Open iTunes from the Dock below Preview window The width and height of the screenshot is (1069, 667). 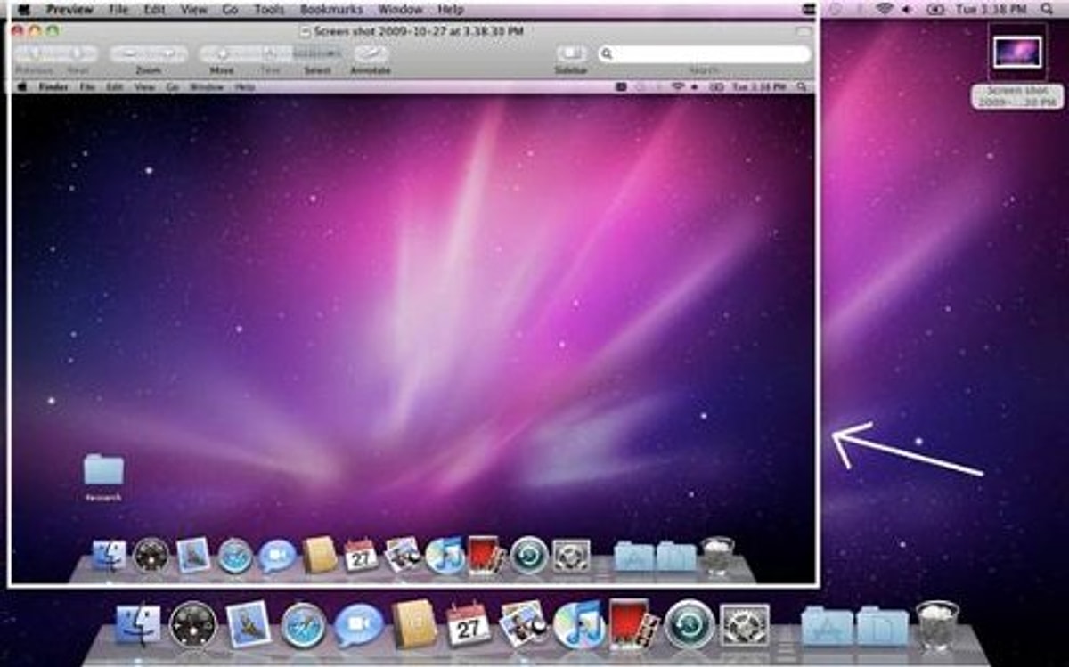tap(579, 624)
